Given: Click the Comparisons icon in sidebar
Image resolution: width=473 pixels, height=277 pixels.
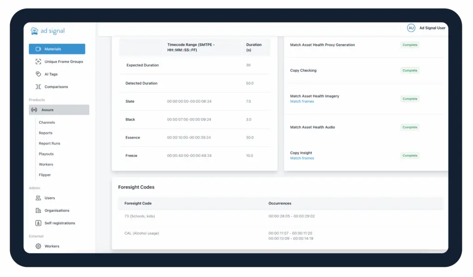Looking at the screenshot, I should click(38, 87).
